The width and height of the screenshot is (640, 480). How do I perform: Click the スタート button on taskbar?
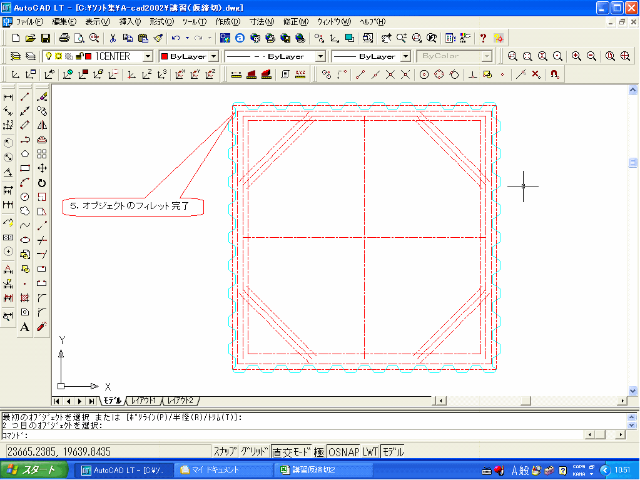coord(34,470)
